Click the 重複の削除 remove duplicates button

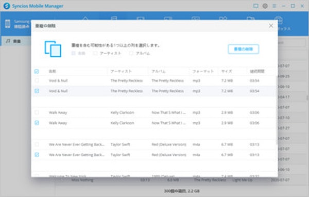[244, 49]
